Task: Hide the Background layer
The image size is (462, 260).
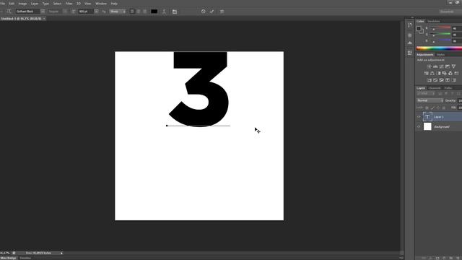Action: pos(419,126)
